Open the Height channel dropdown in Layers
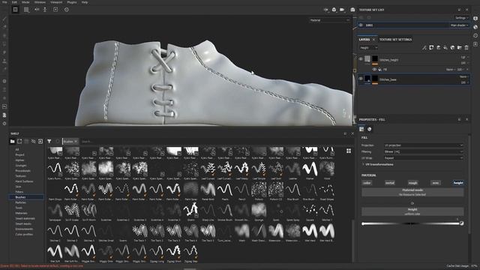480x270 pixels. (x=369, y=48)
